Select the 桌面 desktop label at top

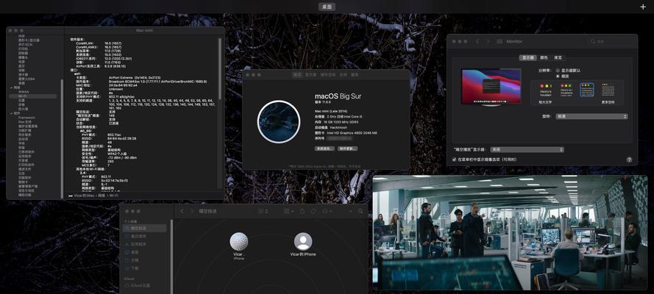(x=327, y=7)
